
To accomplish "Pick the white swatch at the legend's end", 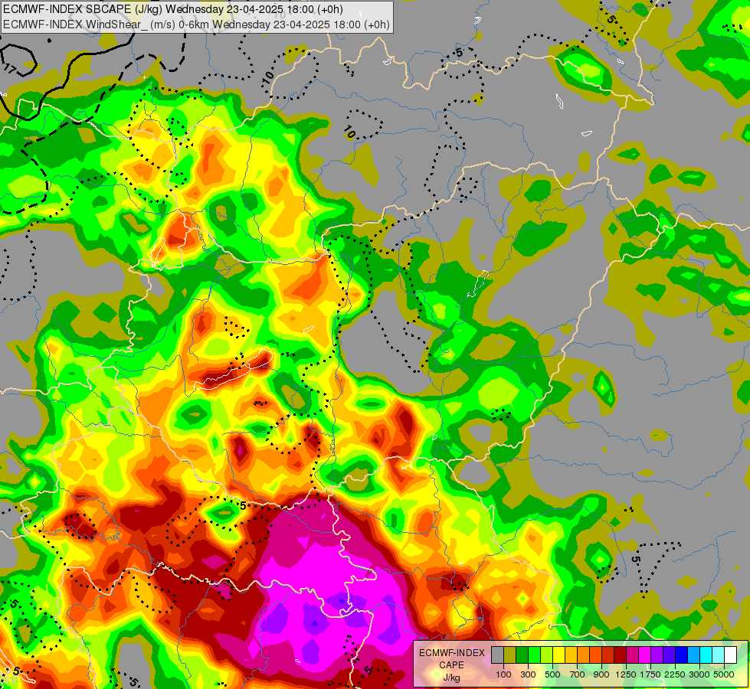I will [731, 655].
